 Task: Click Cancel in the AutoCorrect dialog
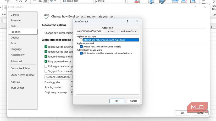134,101
